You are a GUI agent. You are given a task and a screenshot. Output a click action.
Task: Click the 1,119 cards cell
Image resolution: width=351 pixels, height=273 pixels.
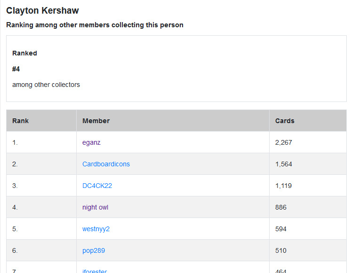click(283, 186)
